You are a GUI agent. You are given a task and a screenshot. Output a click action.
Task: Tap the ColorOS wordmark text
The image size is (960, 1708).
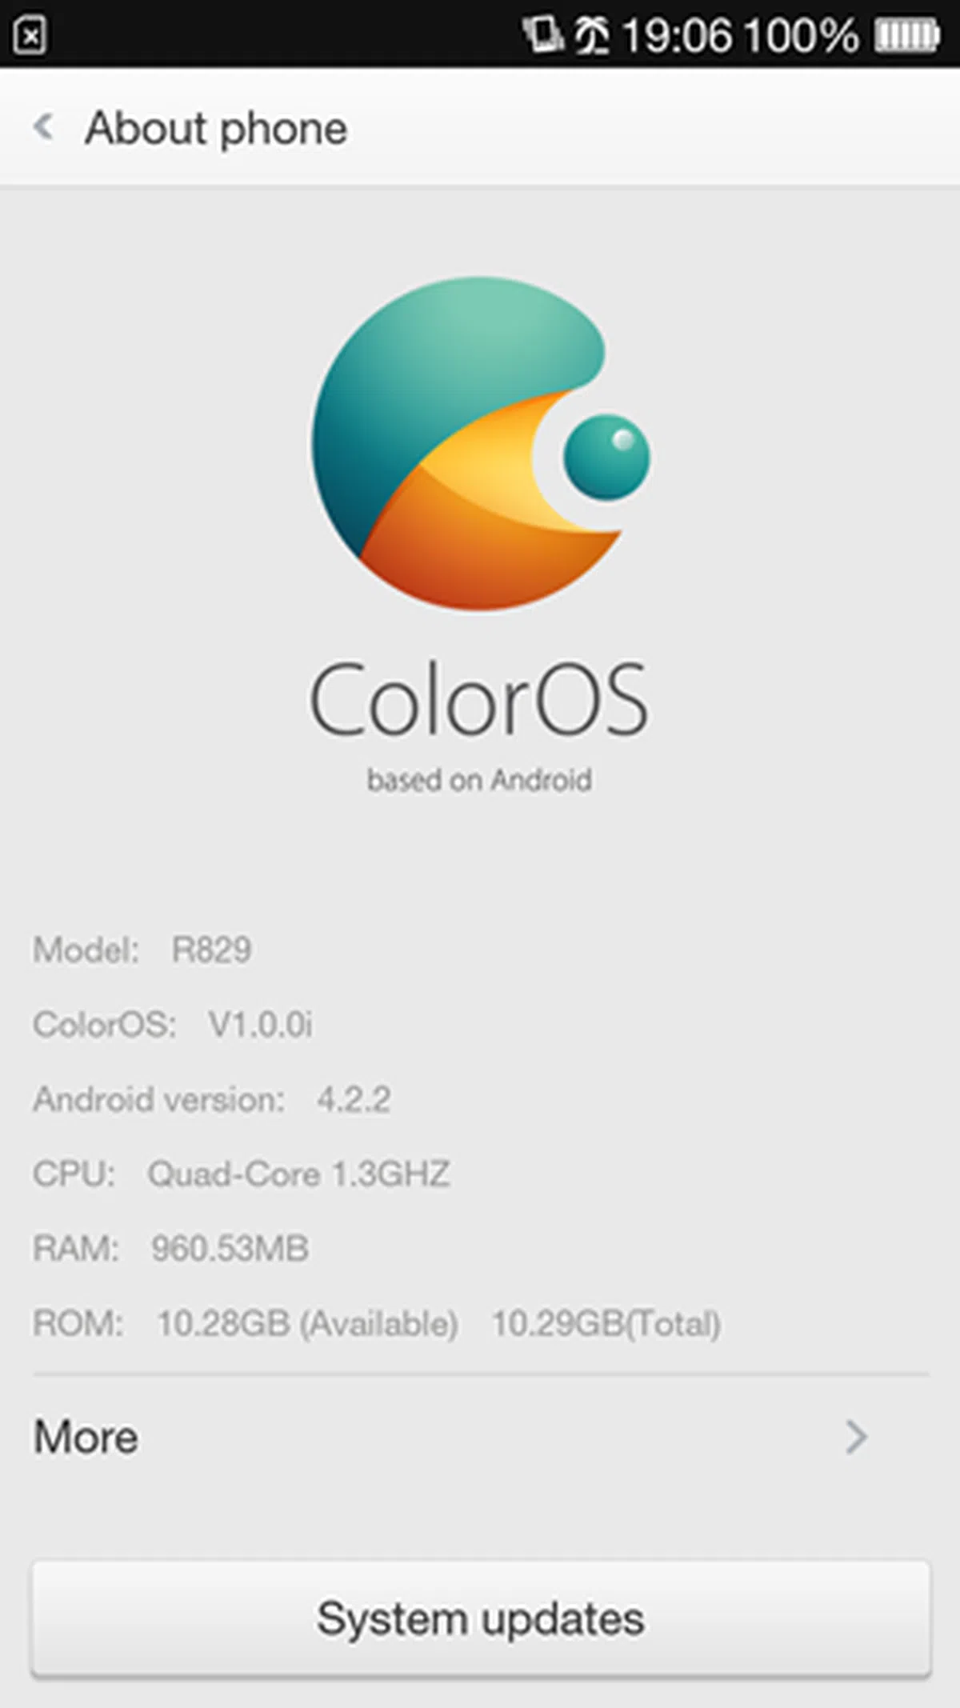pos(478,698)
